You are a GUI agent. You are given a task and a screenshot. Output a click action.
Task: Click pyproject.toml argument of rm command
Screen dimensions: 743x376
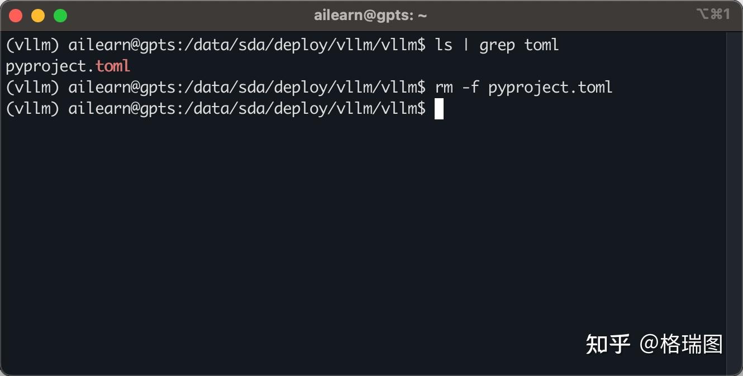(x=550, y=88)
